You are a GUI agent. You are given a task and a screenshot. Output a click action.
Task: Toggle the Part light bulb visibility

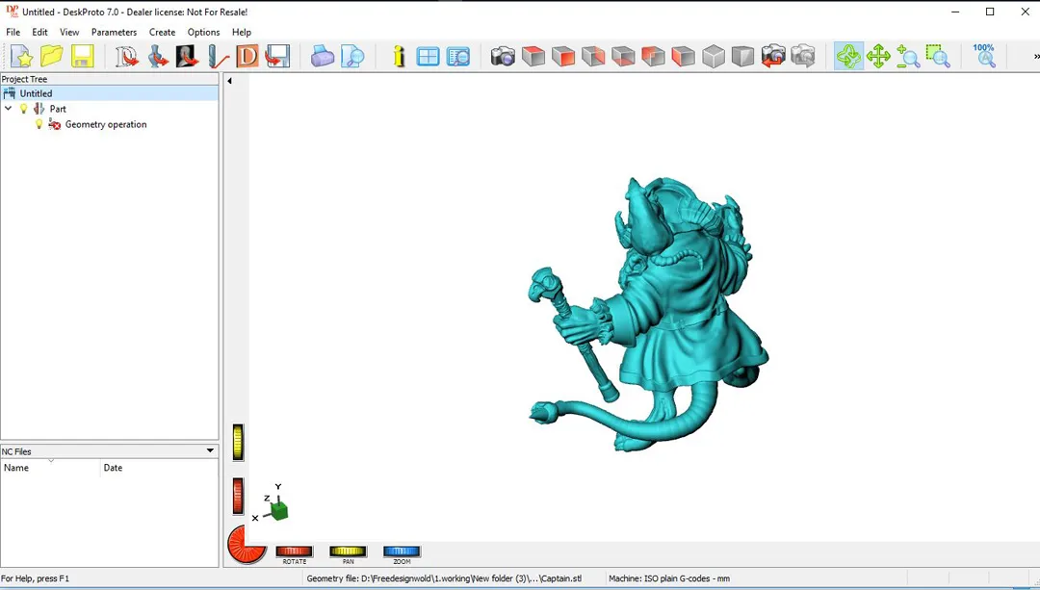24,109
